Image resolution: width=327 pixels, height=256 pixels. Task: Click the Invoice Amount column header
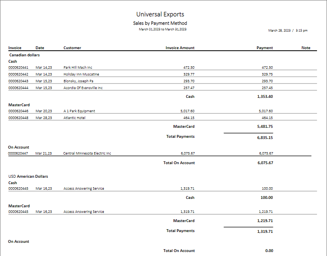[180, 48]
